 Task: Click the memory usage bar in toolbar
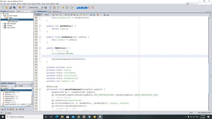82,7
